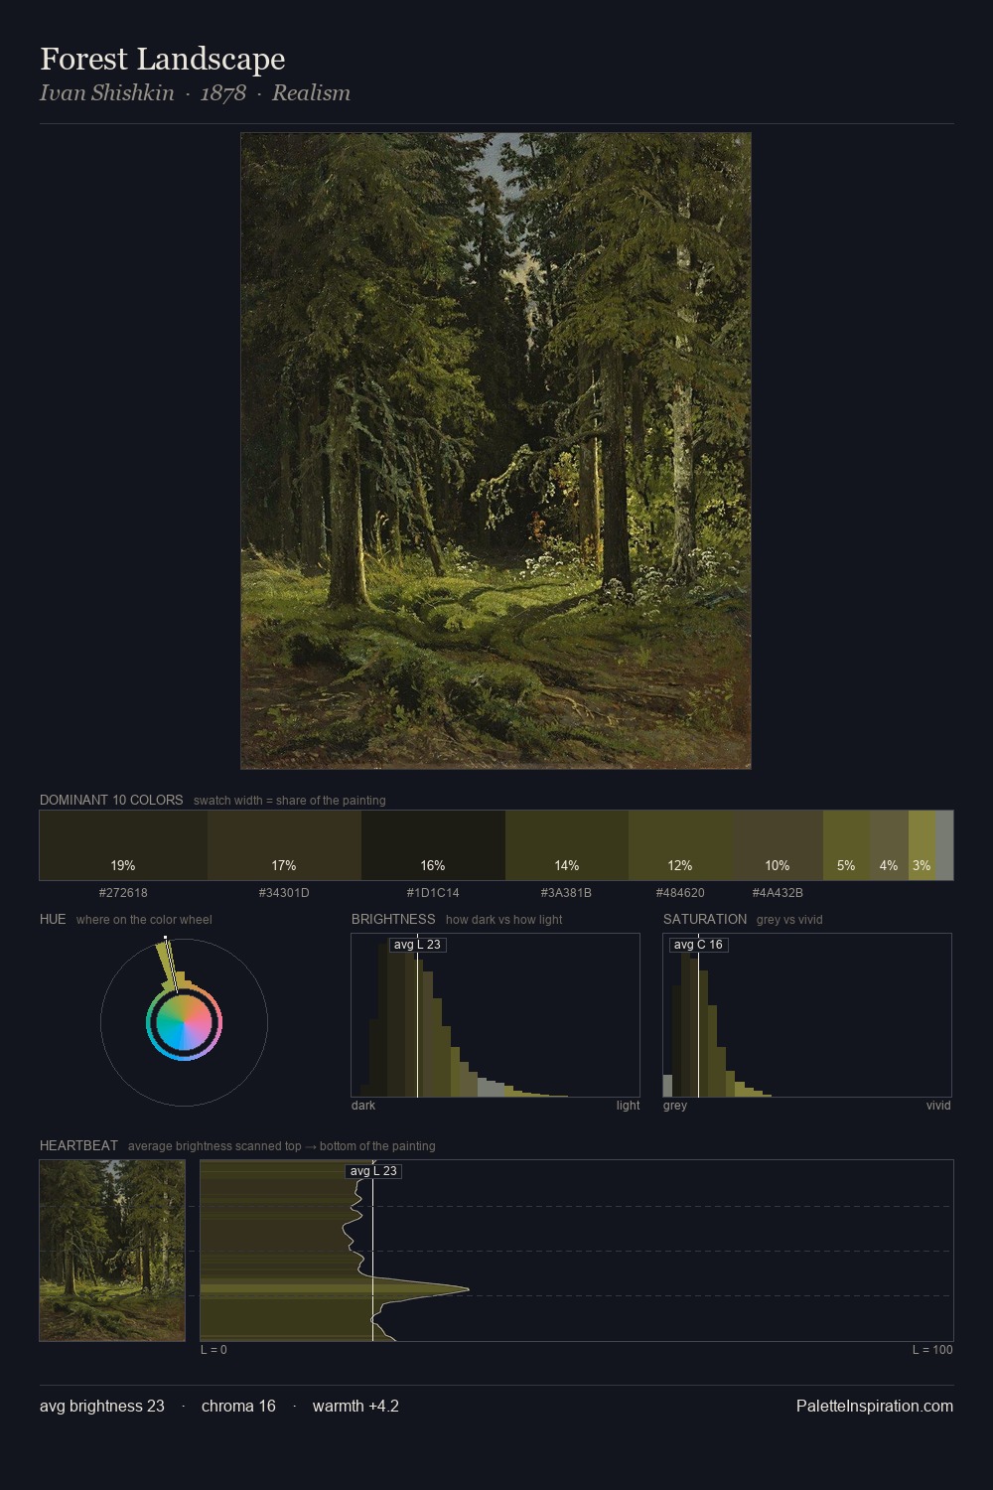Click the 'light' axis label
This screenshot has width=993, height=1490.
(x=628, y=1106)
